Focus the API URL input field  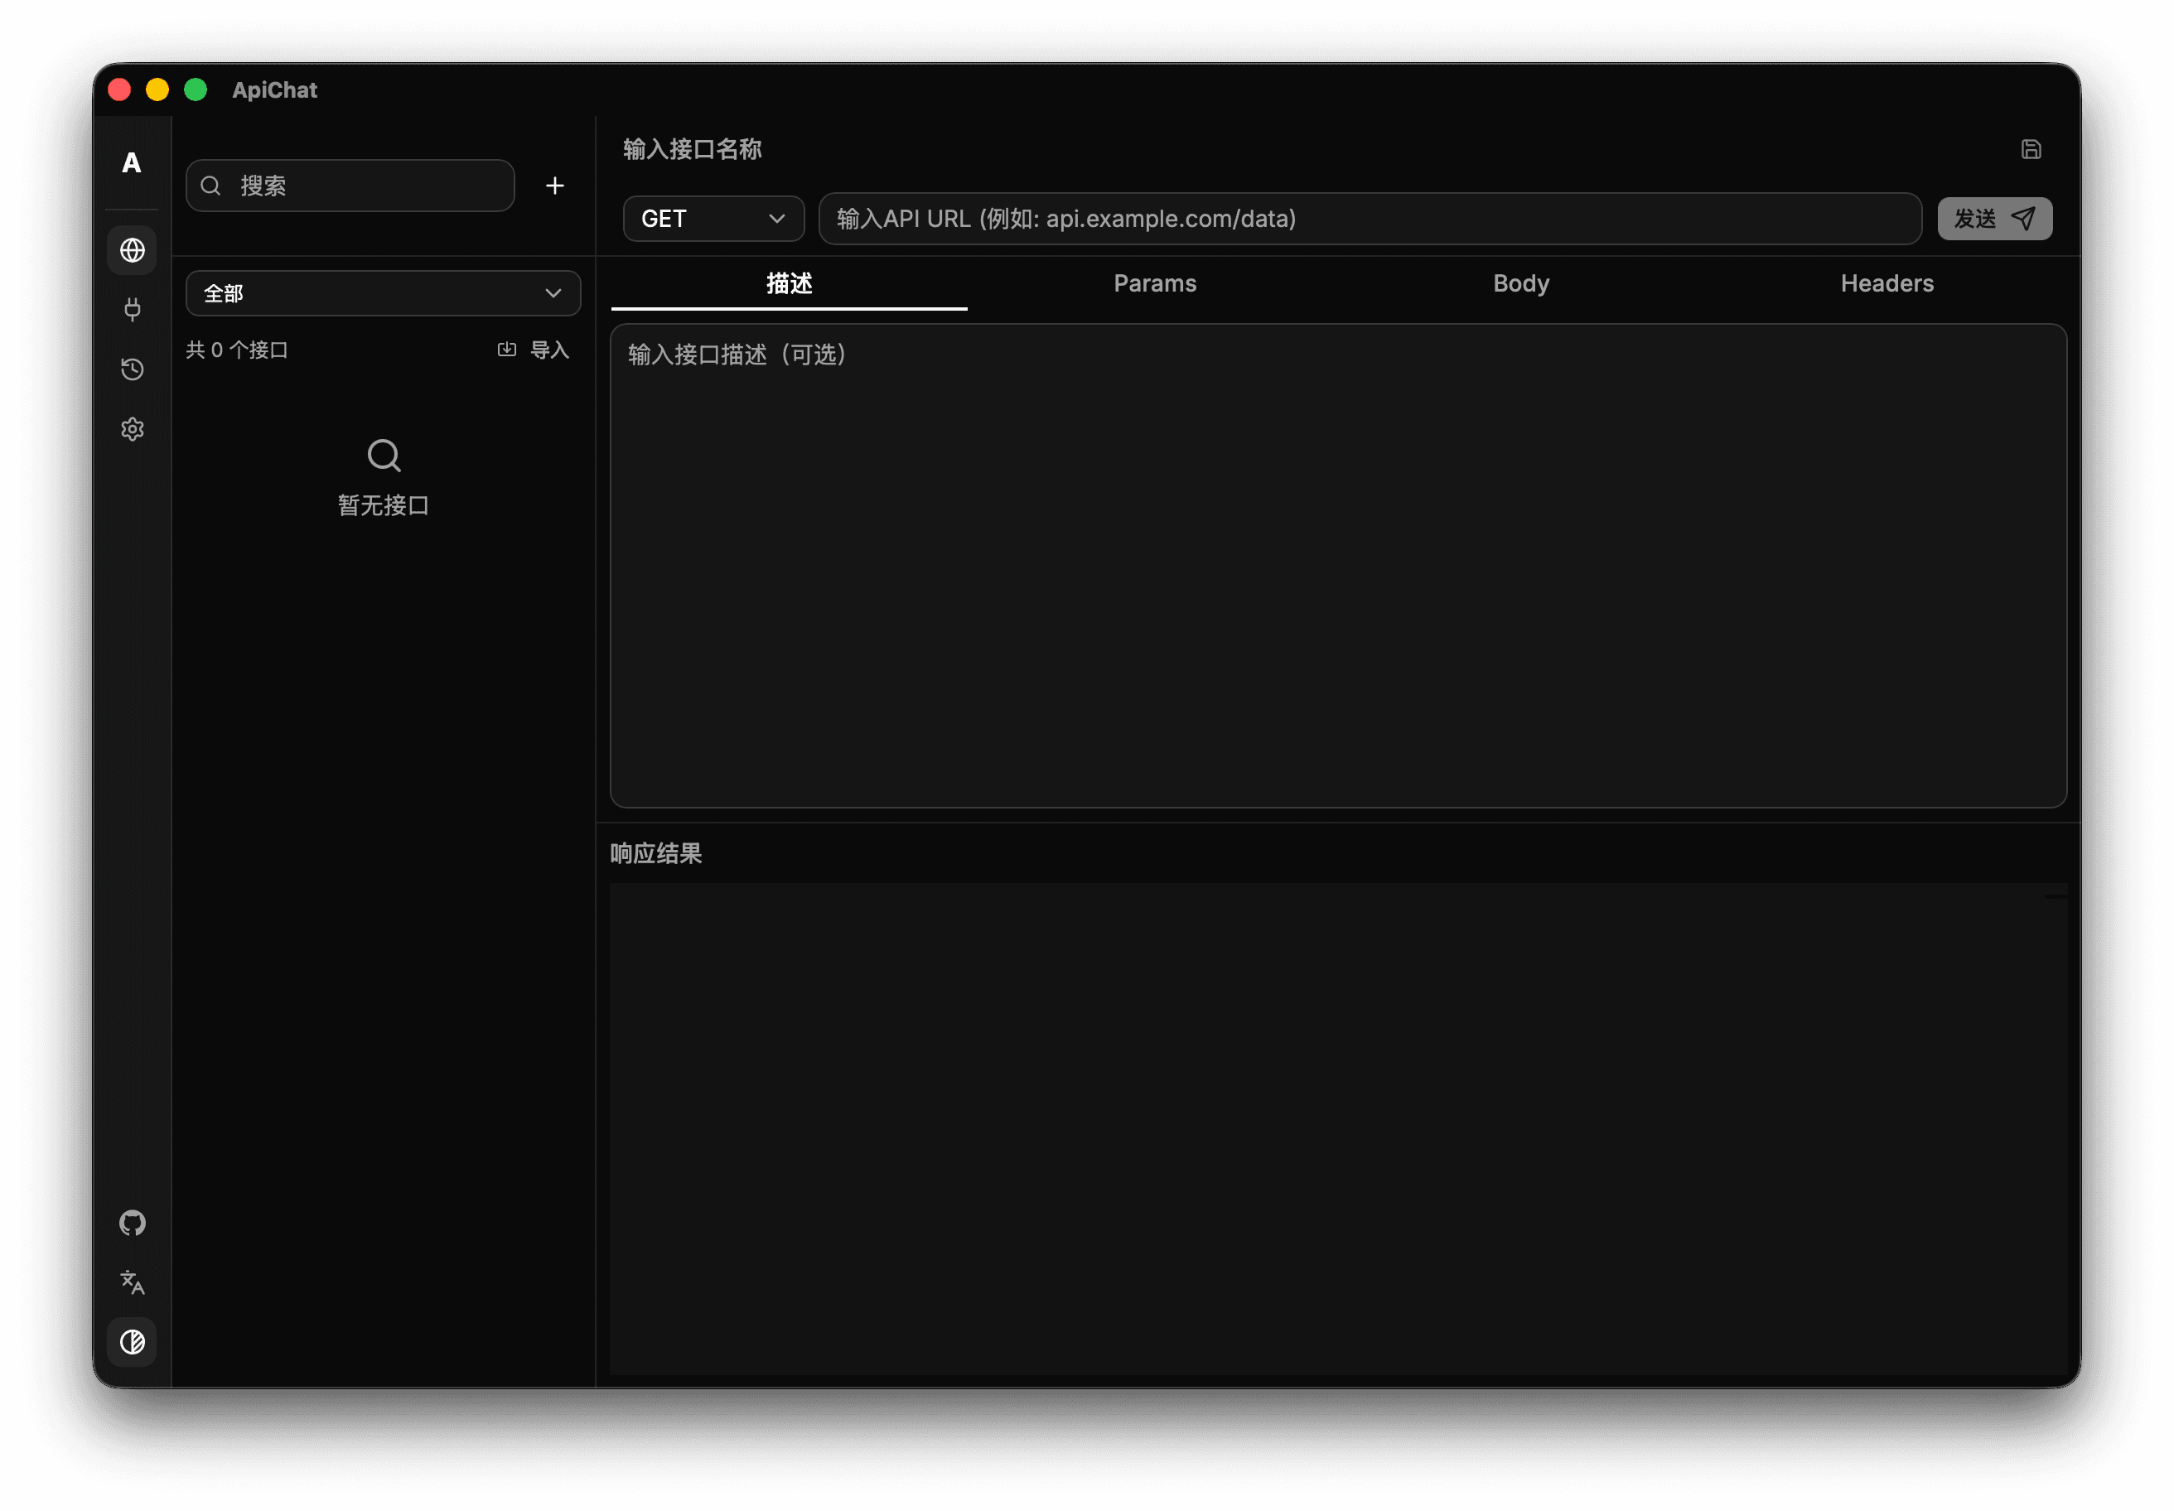[x=1370, y=219]
